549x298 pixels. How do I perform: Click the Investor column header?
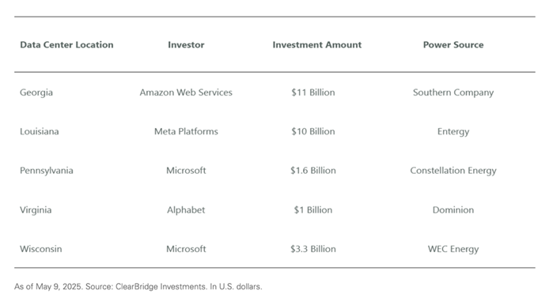coord(186,45)
